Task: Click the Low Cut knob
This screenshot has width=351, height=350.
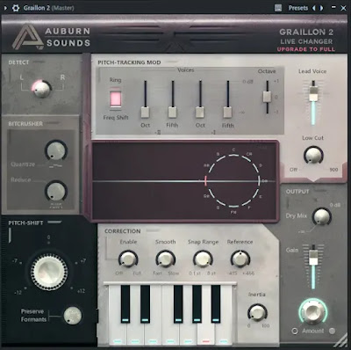Action: [x=313, y=155]
